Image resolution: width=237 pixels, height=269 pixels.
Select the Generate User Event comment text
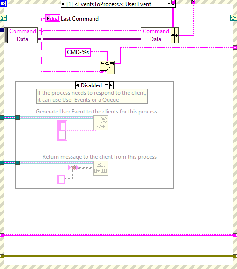(96, 112)
